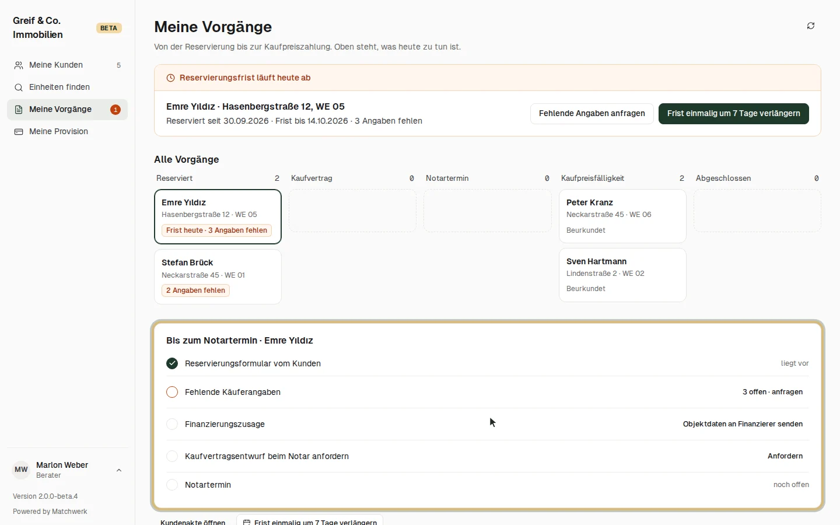Click the "Alle Vorgänge" heading
This screenshot has width=840, height=525.
[187, 160]
